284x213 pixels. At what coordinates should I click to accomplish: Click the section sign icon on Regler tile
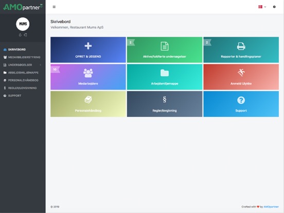[x=165, y=100]
